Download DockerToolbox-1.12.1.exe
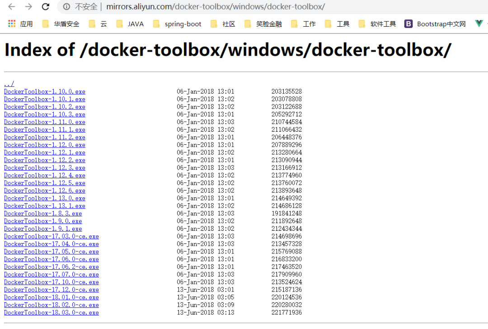 [44, 153]
